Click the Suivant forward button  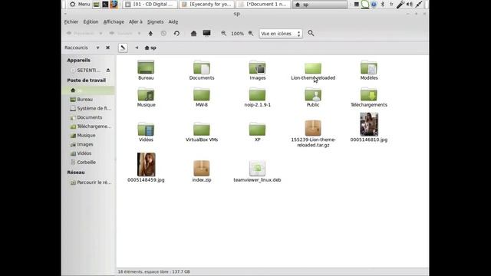click(120, 34)
